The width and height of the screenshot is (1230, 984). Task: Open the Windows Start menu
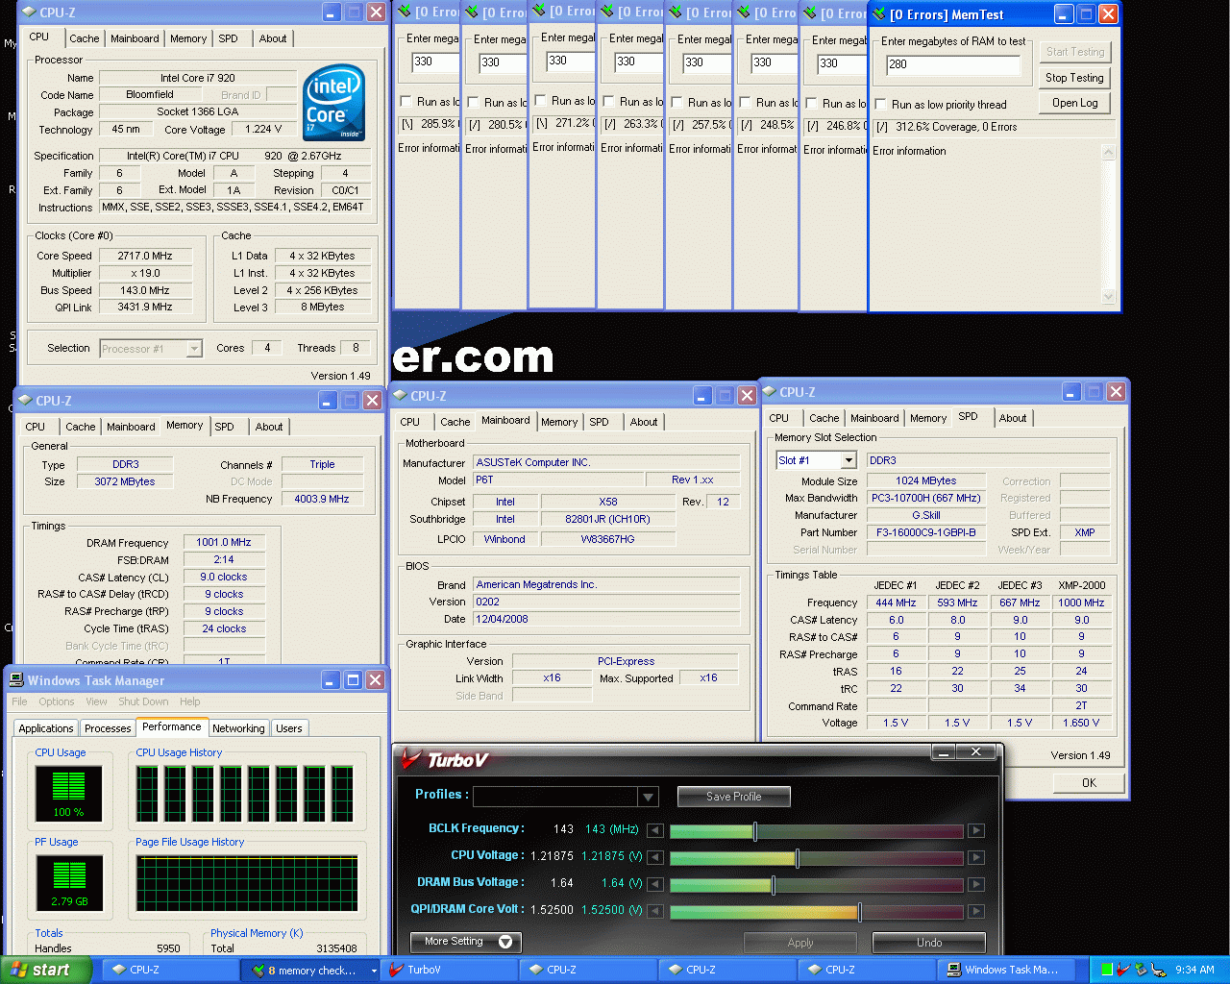pyautogui.click(x=46, y=970)
